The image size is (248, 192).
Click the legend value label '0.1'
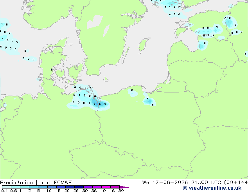click(x=4, y=190)
